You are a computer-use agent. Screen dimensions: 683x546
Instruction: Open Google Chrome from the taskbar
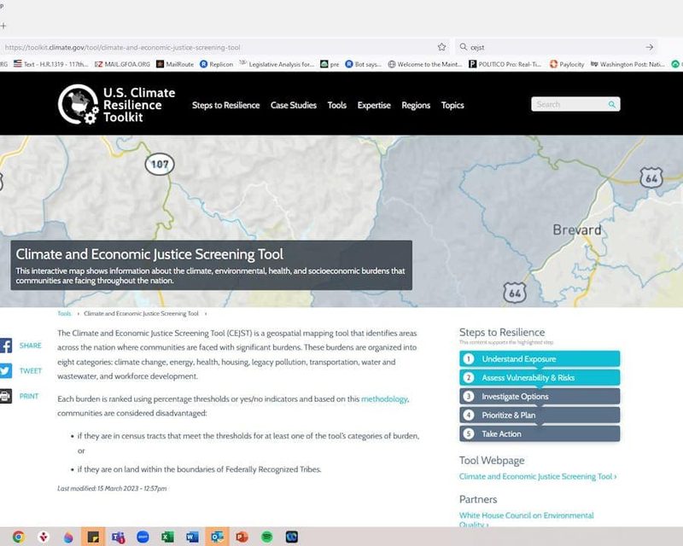click(19, 537)
